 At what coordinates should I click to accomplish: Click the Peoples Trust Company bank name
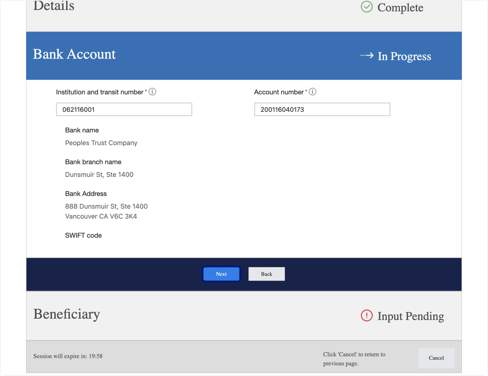pos(101,143)
